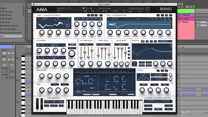The height and width of the screenshot is (117, 208).
Task: Switch to the Settings tab in the center panel
Action: tap(123, 72)
